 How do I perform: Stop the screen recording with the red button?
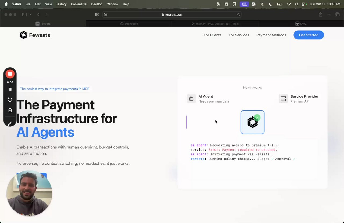click(x=10, y=74)
